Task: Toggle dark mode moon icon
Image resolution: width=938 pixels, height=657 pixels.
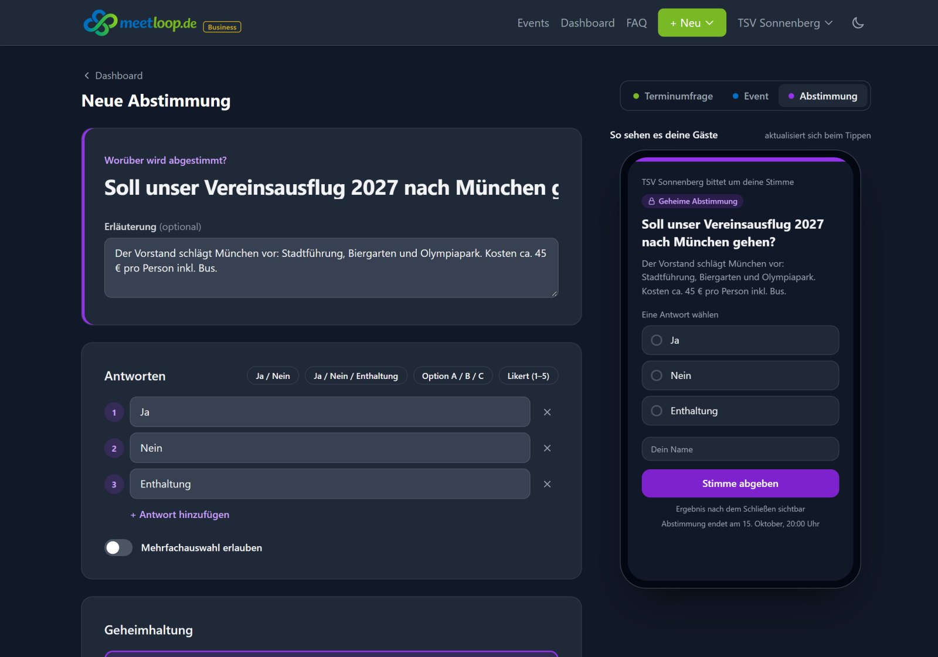Action: tap(858, 23)
